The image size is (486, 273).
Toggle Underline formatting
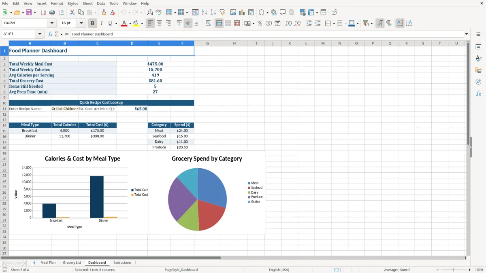coord(110,23)
